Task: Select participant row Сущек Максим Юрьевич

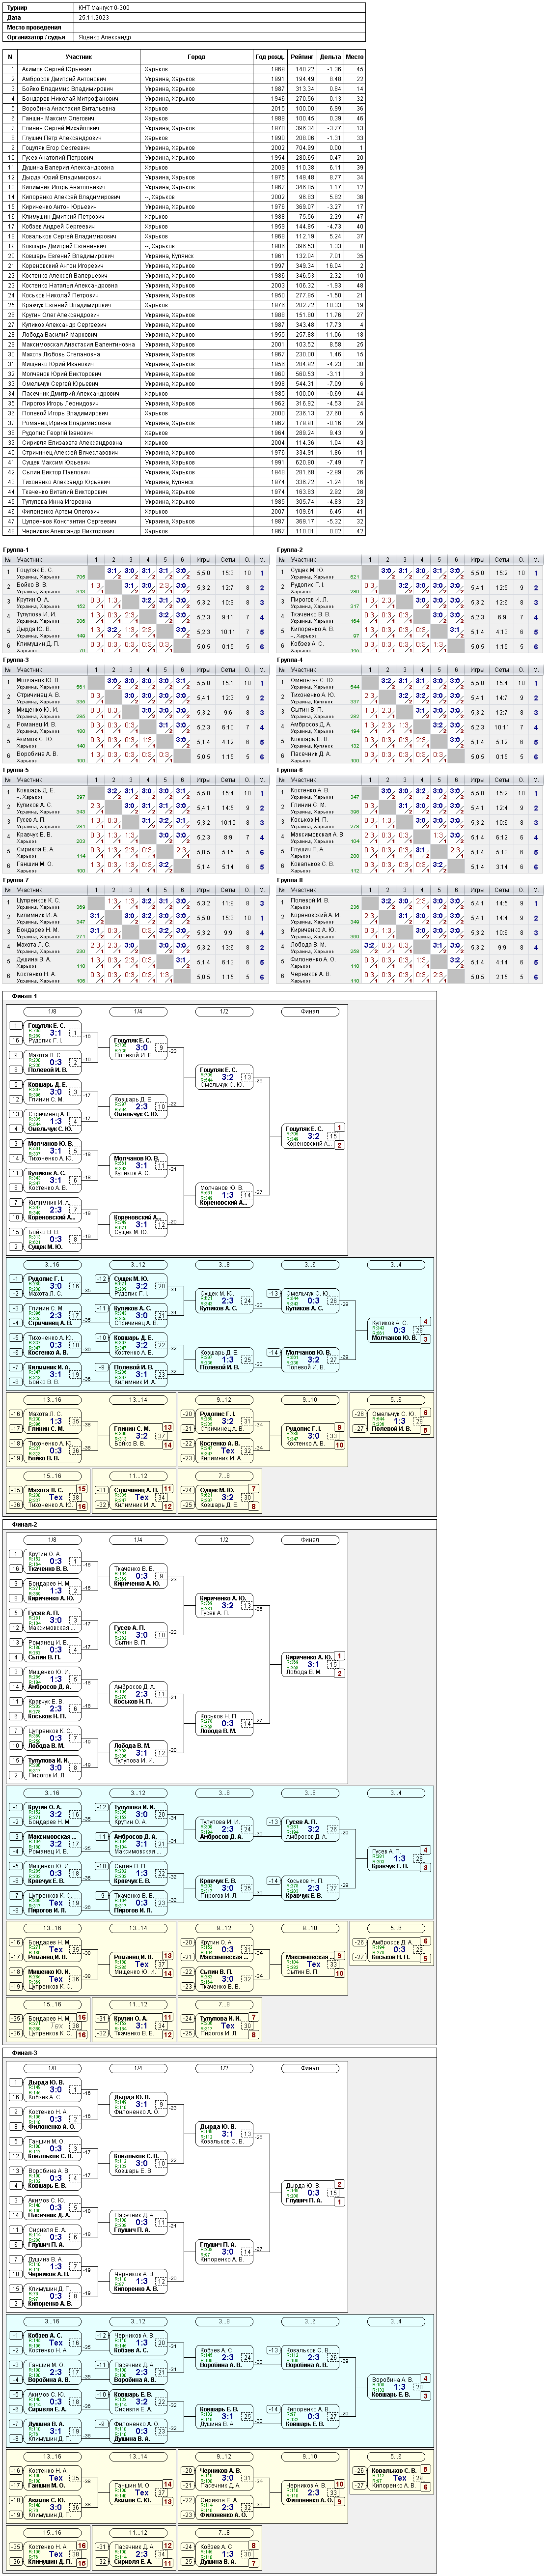Action: (x=184, y=462)
